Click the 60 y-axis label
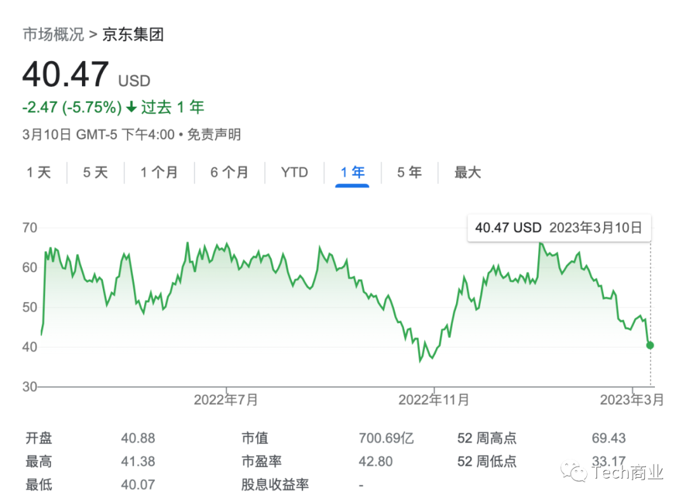Image resolution: width=686 pixels, height=502 pixels. pos(30,268)
